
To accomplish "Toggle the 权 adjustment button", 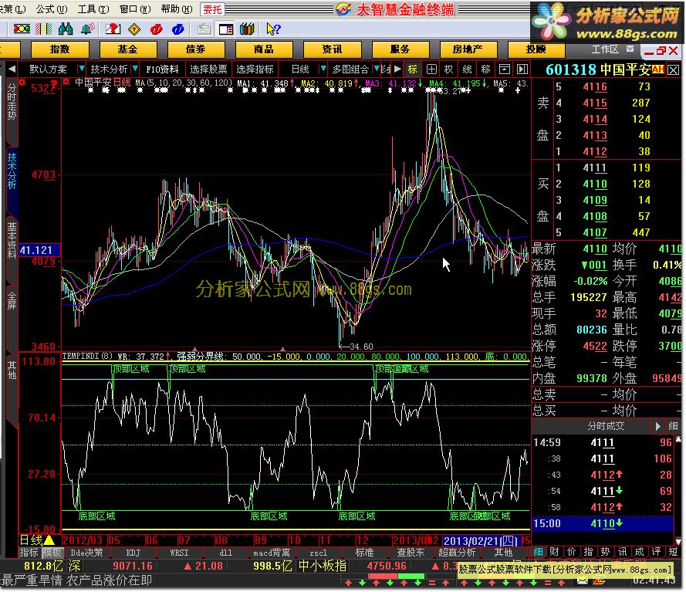I will pos(448,69).
